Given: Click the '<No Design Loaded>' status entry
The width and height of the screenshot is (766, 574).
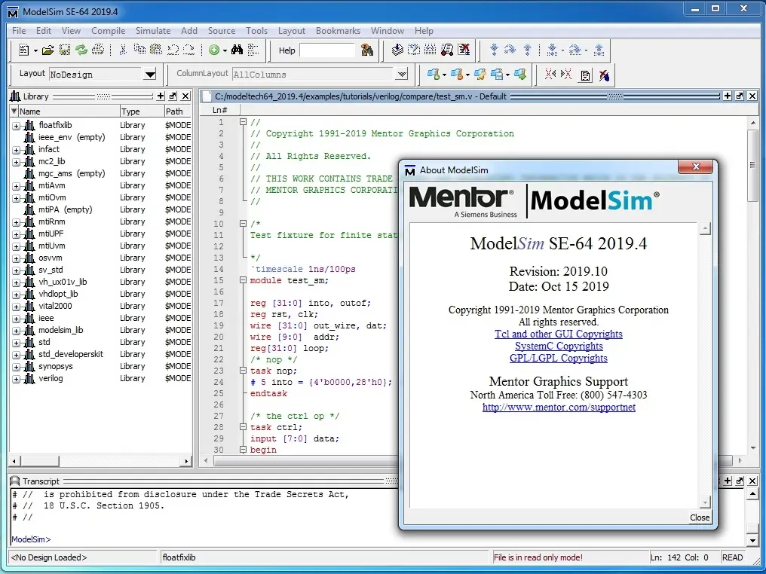Looking at the screenshot, I should [49, 557].
